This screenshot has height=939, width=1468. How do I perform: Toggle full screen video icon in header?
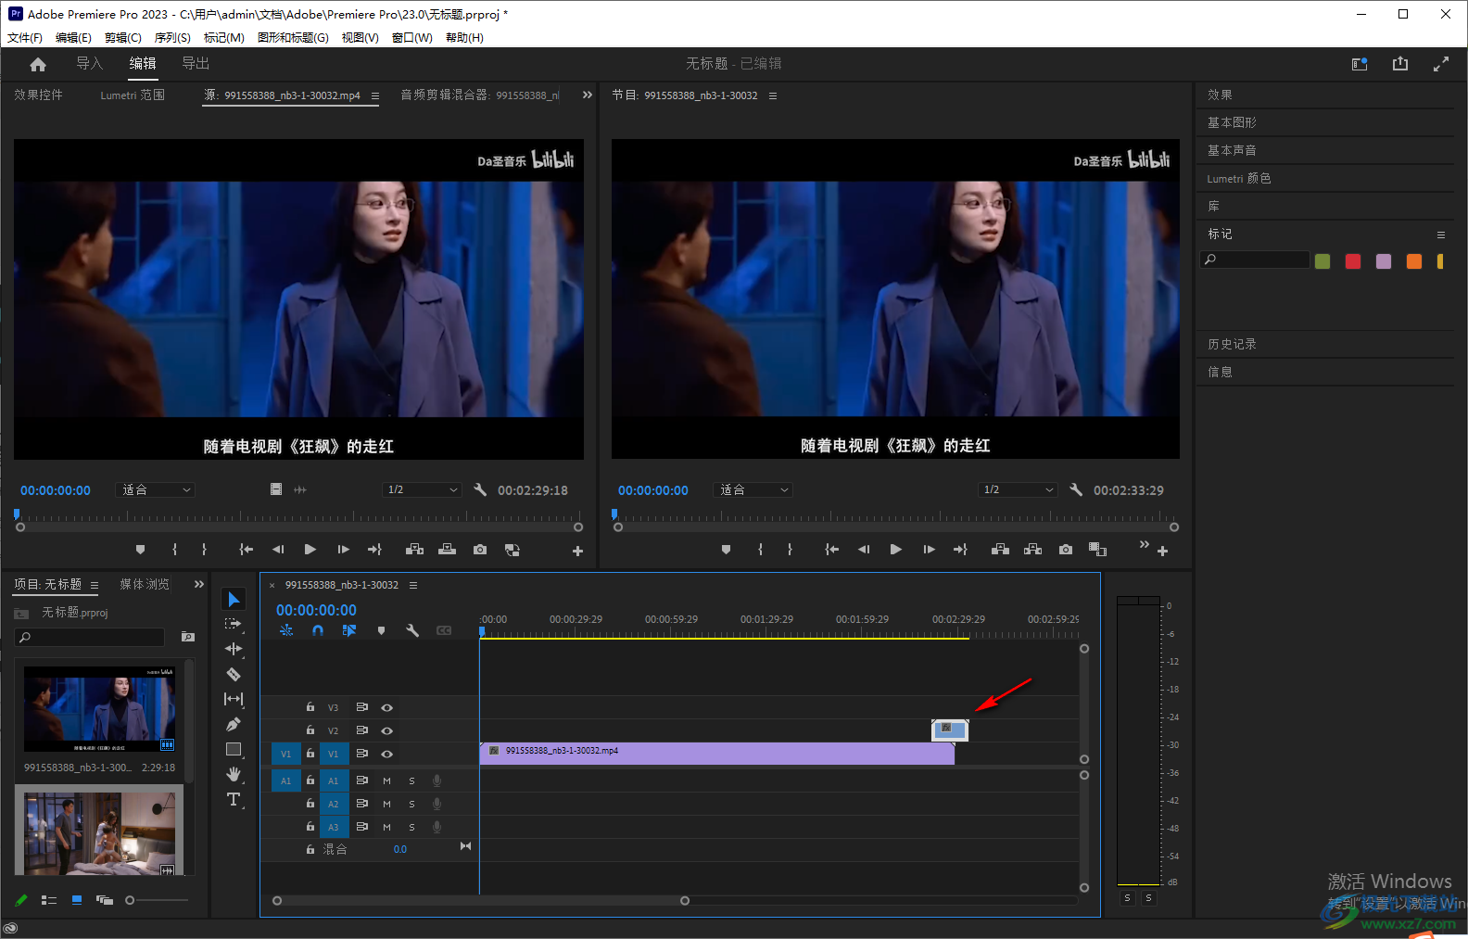(1441, 64)
